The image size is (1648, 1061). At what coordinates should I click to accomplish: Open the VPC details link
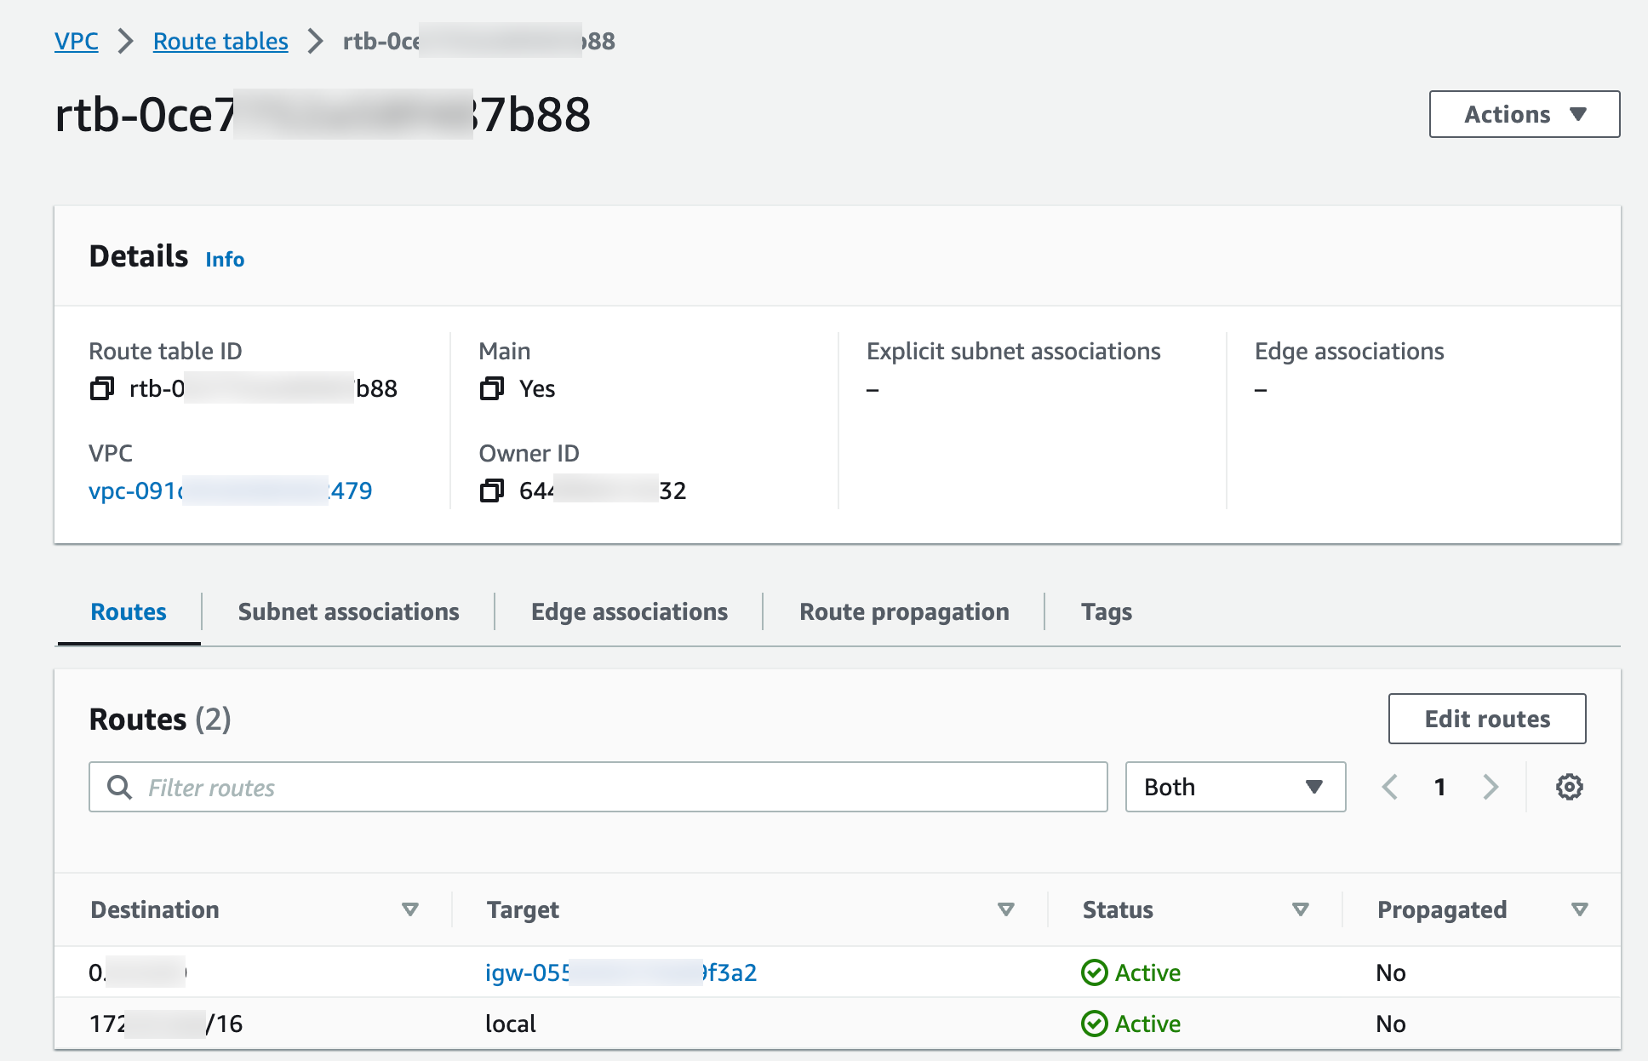[x=231, y=490]
